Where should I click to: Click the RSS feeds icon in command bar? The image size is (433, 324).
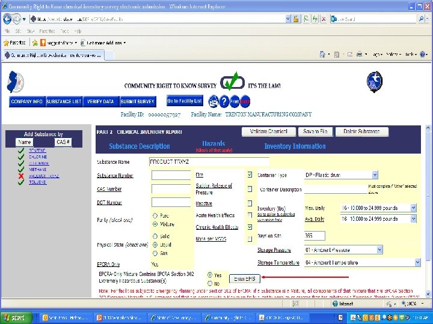click(x=337, y=55)
